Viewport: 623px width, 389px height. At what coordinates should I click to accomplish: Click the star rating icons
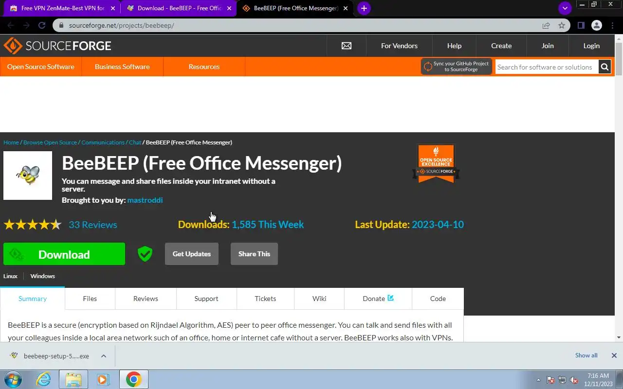[x=33, y=225]
